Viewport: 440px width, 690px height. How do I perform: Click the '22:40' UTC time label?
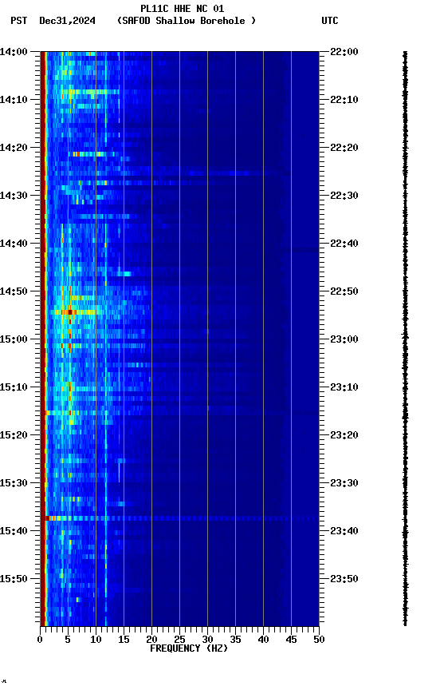[344, 244]
